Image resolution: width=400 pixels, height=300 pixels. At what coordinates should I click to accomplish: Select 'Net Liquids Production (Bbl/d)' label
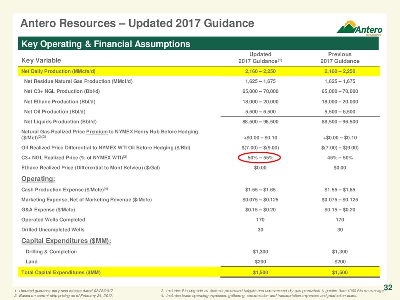[x=60, y=121]
